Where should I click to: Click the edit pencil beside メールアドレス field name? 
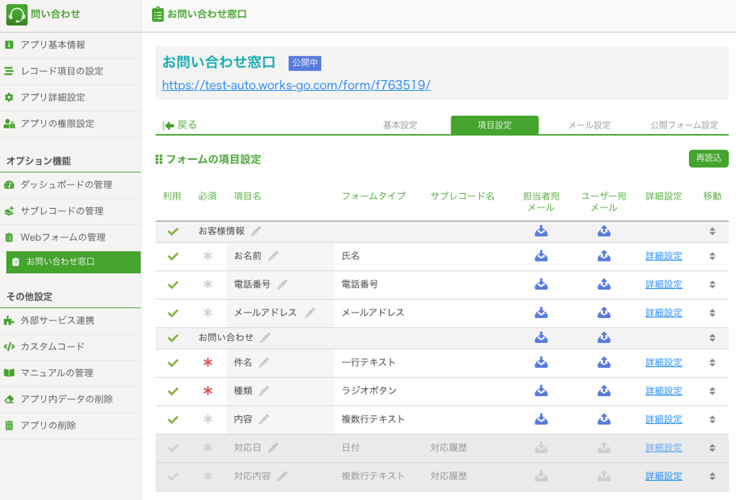point(310,313)
